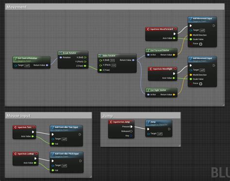This screenshot has width=230, height=181.
Task: Click Make Rotator's Z (Yaw) input pin
Action: pyautogui.click(x=100, y=70)
